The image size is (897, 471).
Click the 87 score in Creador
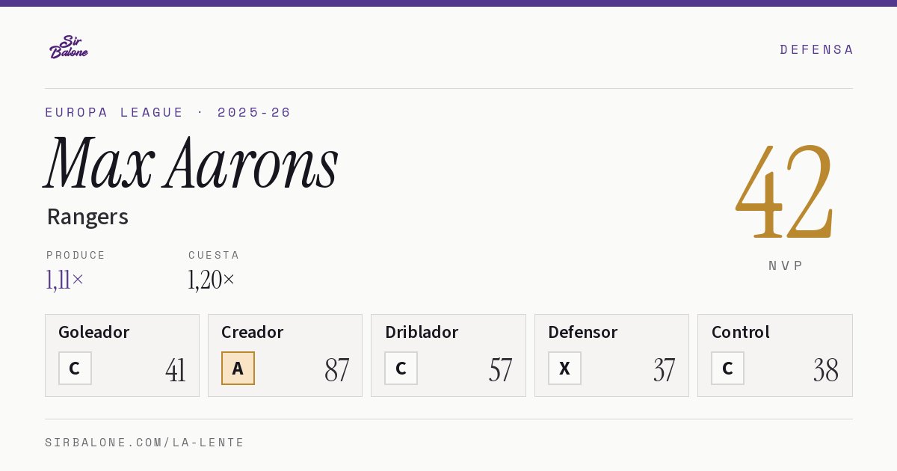(336, 370)
